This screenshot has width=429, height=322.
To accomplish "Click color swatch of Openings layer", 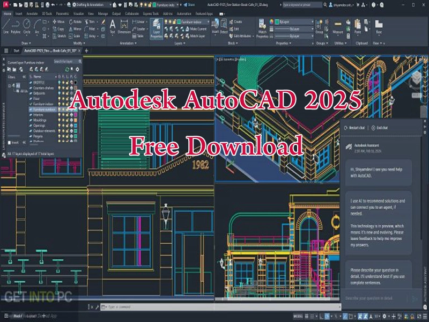I will [x=75, y=126].
